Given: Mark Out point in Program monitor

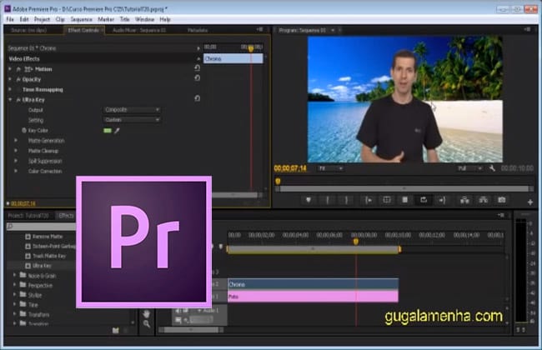Looking at the screenshot, I should 346,200.
